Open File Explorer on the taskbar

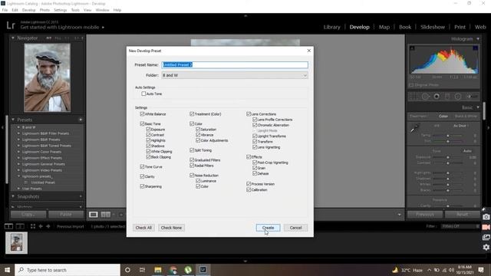(158, 270)
